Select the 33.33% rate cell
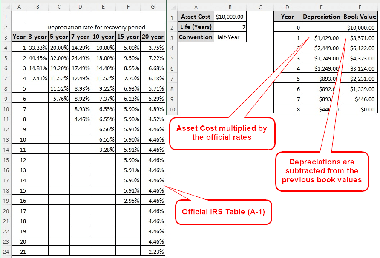This screenshot has width=380, height=258. tap(37, 48)
